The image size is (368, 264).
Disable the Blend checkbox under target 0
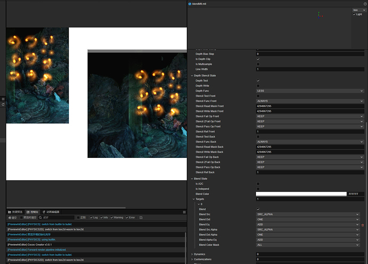pos(258,209)
